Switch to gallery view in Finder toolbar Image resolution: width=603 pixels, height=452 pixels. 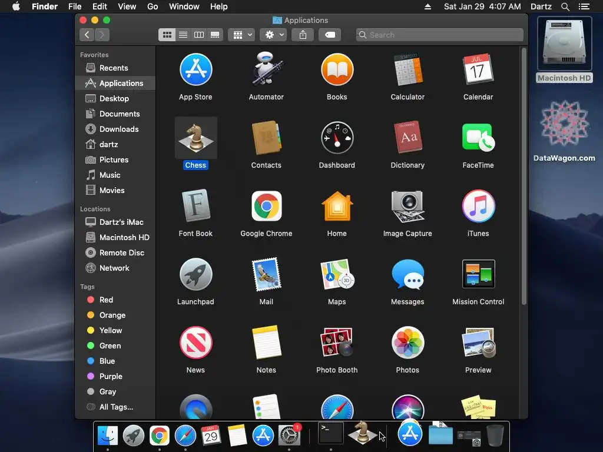(215, 35)
